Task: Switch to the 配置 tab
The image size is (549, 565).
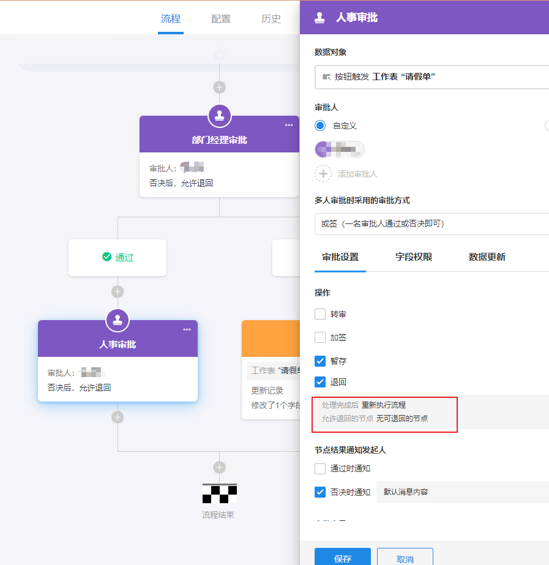Action: click(x=221, y=19)
